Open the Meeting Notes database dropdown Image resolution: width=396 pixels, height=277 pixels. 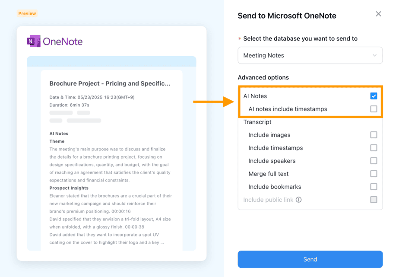(310, 55)
